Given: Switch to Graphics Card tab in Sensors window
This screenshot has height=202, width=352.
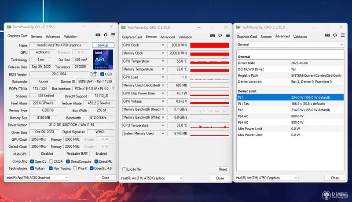Looking at the screenshot, I should tap(132, 37).
